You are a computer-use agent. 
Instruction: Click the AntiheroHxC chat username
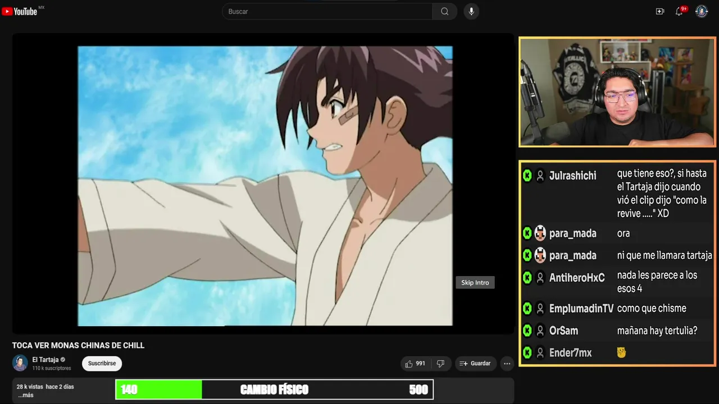[x=577, y=277]
